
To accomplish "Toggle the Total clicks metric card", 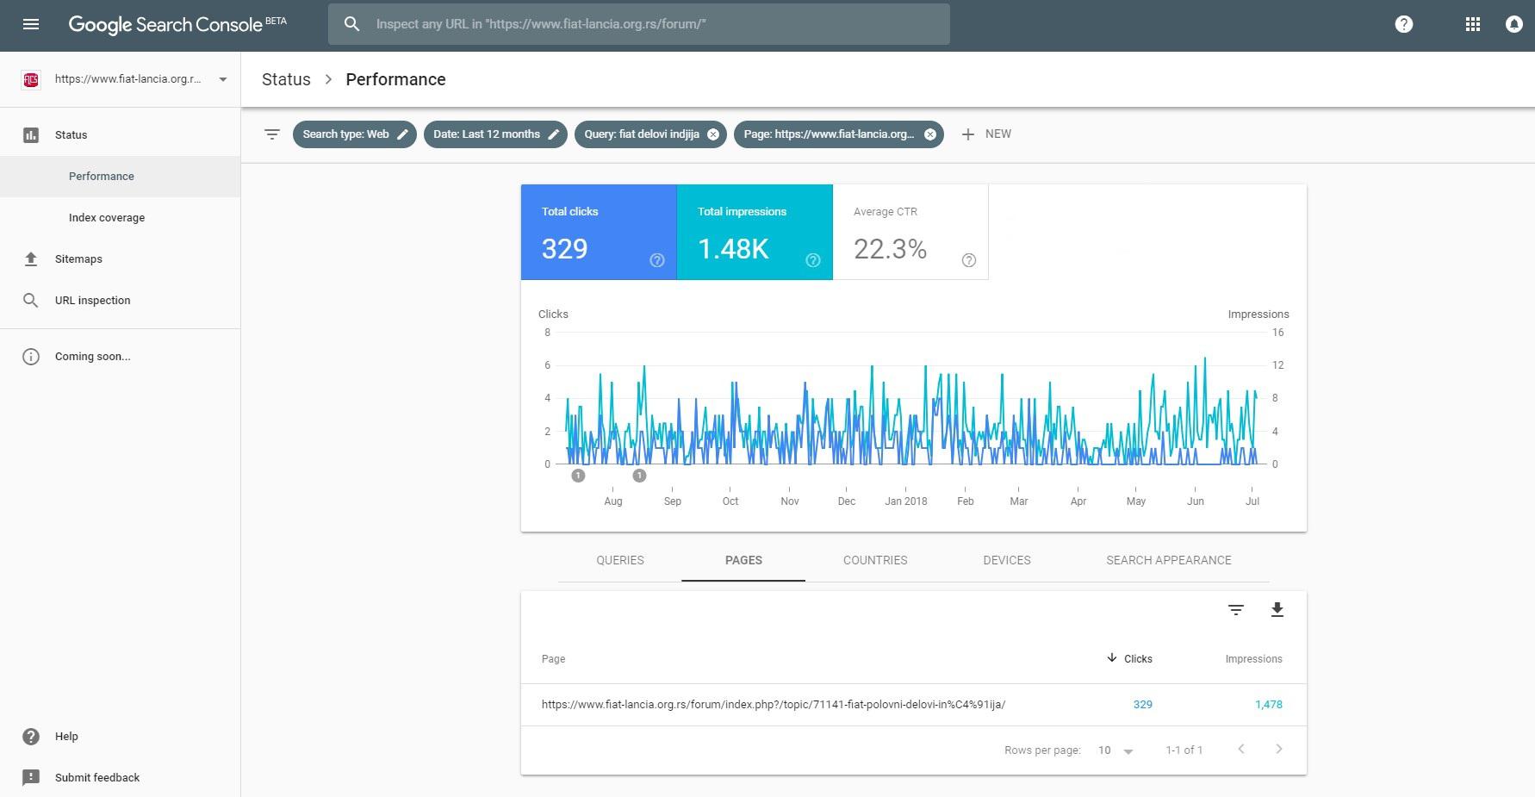I will tap(599, 232).
